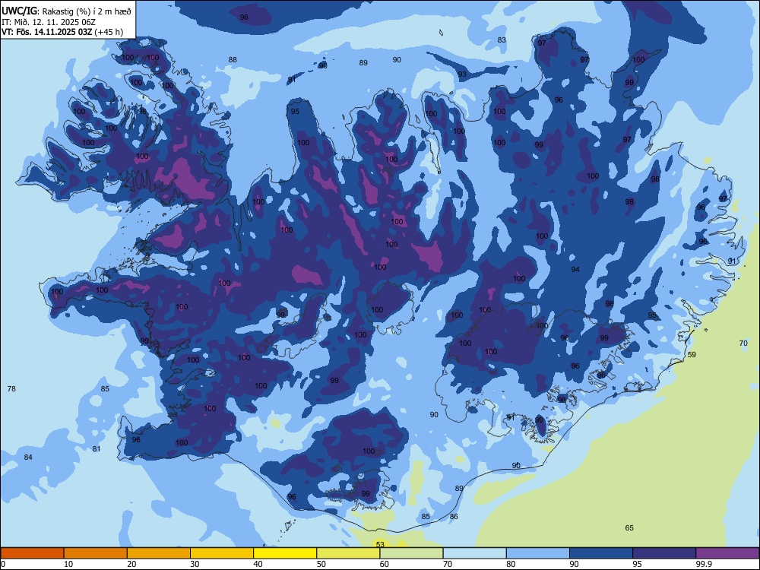760x570 pixels.
Task: Click the humidity value '59' on the coast
Action: [x=692, y=354]
